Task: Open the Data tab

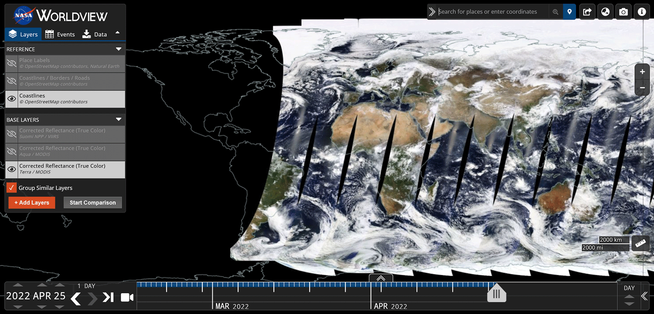Action: (x=94, y=34)
